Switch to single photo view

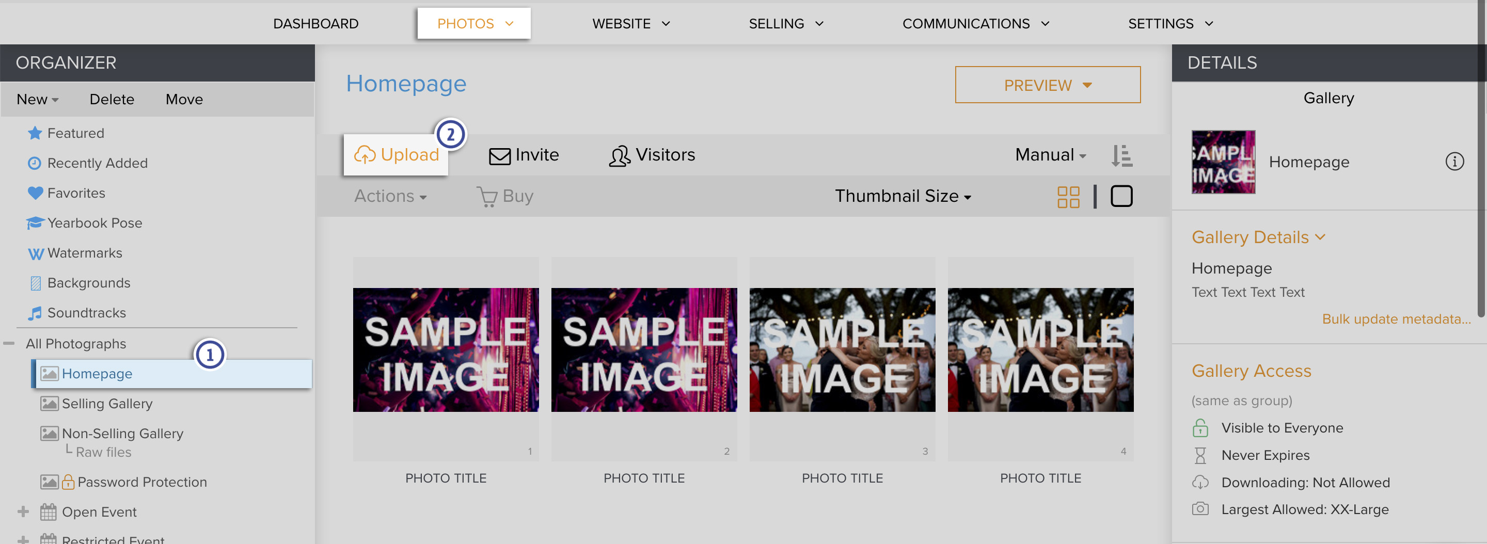pos(1121,196)
